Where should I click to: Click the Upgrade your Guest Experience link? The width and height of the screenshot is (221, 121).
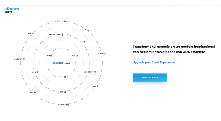154,62
